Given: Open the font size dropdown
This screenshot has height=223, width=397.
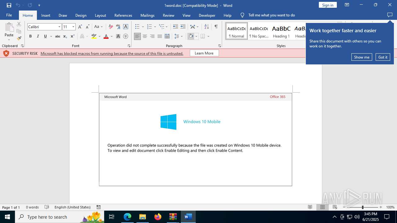Looking at the screenshot, I should [x=73, y=27].
